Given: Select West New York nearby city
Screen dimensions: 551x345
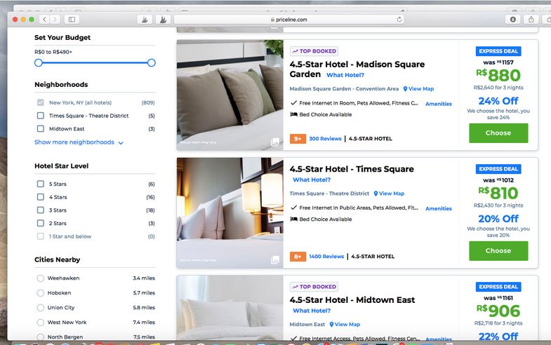Looking at the screenshot, I should 41,322.
